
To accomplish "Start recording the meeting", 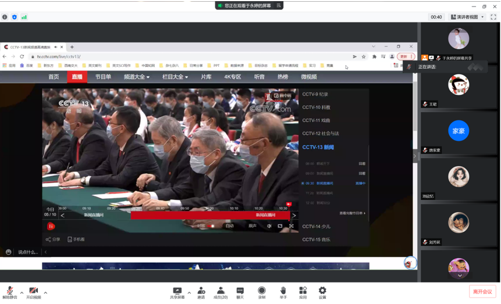I will (x=261, y=292).
